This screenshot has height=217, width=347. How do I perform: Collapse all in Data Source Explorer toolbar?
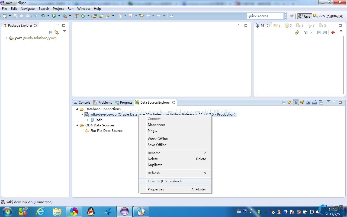pyautogui.click(x=284, y=103)
